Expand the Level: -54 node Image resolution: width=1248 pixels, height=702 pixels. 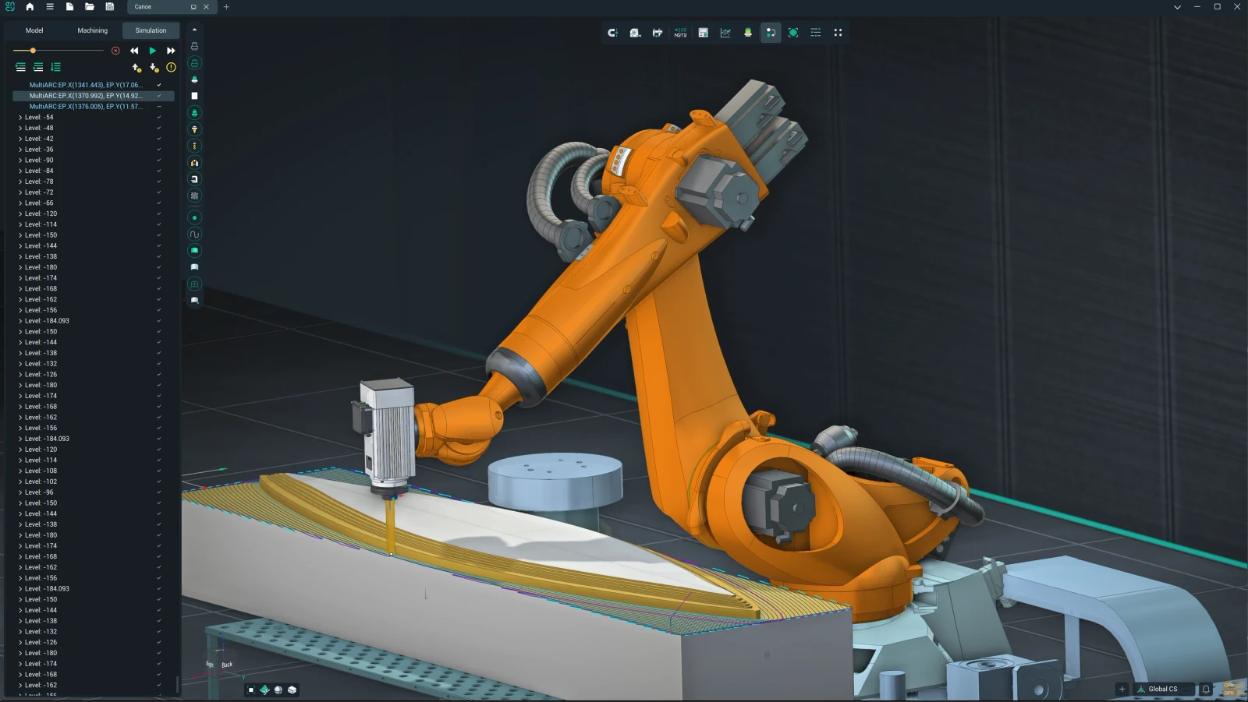click(20, 117)
